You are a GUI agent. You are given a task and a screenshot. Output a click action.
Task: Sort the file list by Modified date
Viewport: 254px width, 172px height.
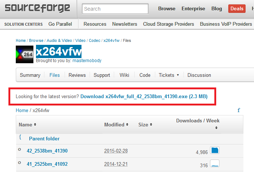click(116, 125)
